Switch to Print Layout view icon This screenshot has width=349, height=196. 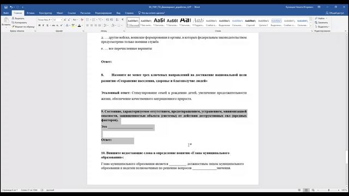pos(306,190)
